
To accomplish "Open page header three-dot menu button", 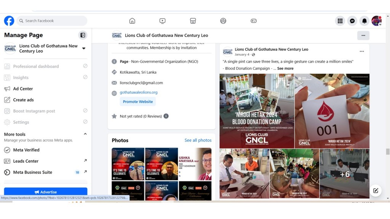I will click(x=363, y=35).
